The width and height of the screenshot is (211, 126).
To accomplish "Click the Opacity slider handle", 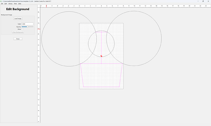I will 28,27.
